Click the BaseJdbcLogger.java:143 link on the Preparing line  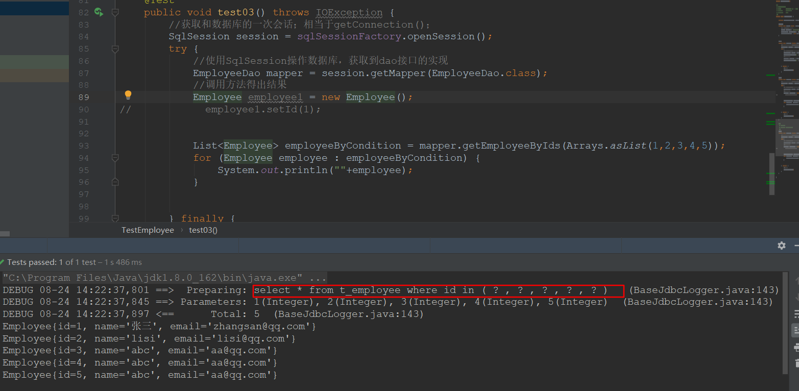pos(704,290)
